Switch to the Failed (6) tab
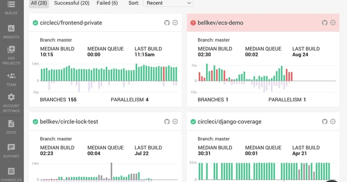The height and width of the screenshot is (182, 347). pos(107,3)
